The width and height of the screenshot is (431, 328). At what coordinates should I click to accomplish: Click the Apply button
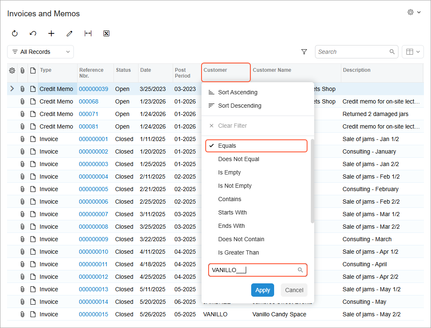(262, 290)
